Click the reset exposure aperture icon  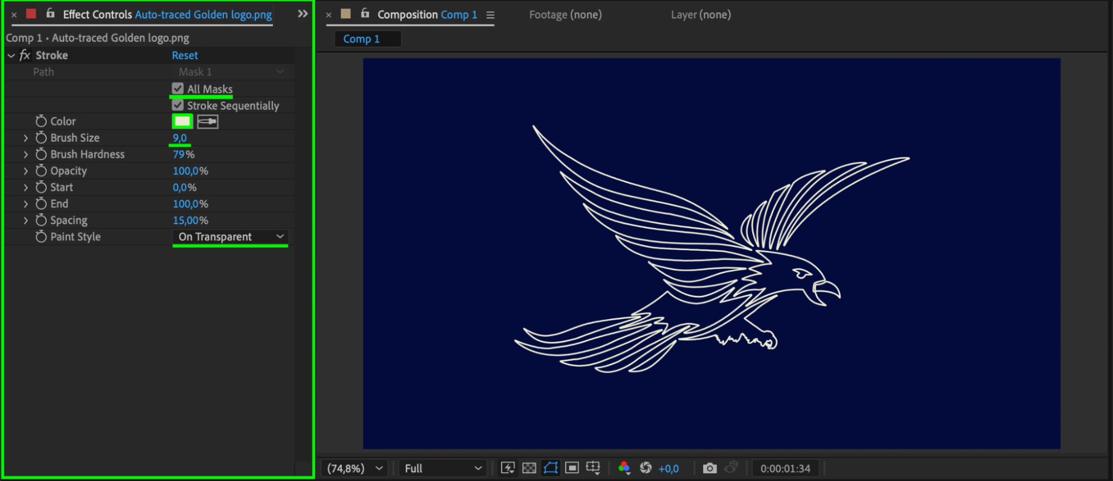(x=646, y=468)
